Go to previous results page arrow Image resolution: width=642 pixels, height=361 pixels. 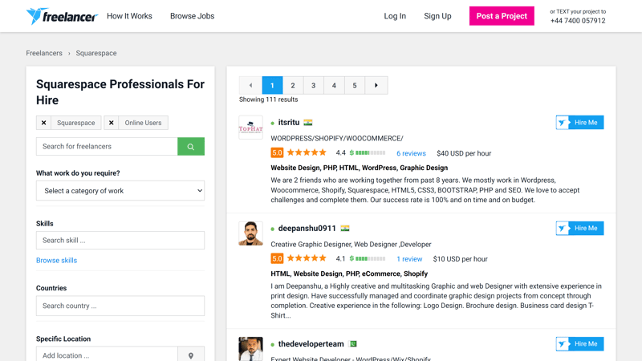[x=250, y=85]
